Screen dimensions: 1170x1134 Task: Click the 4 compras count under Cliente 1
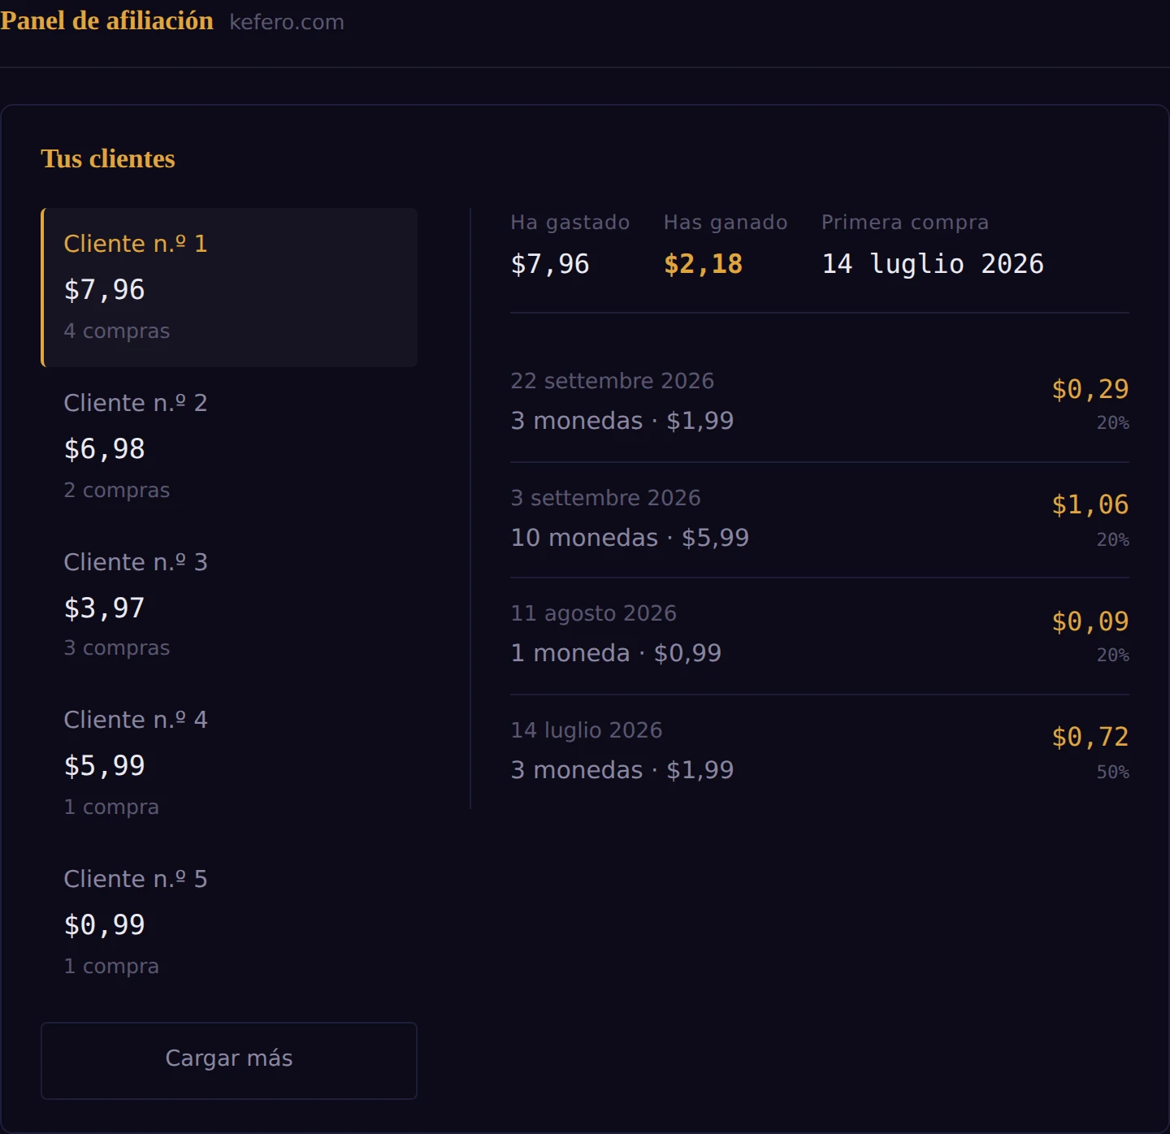(117, 331)
